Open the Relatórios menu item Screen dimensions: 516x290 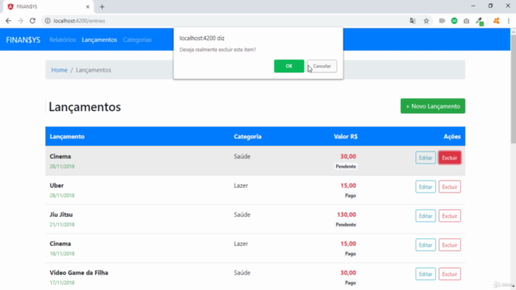click(63, 39)
